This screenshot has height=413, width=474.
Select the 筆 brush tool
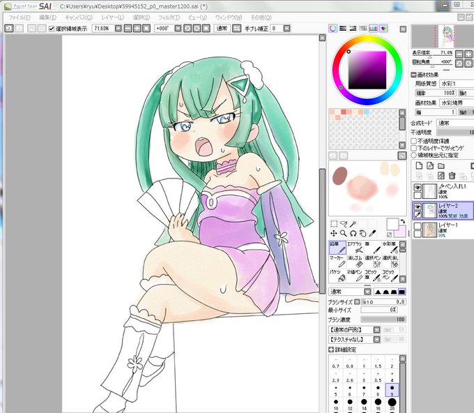[x=372, y=248]
